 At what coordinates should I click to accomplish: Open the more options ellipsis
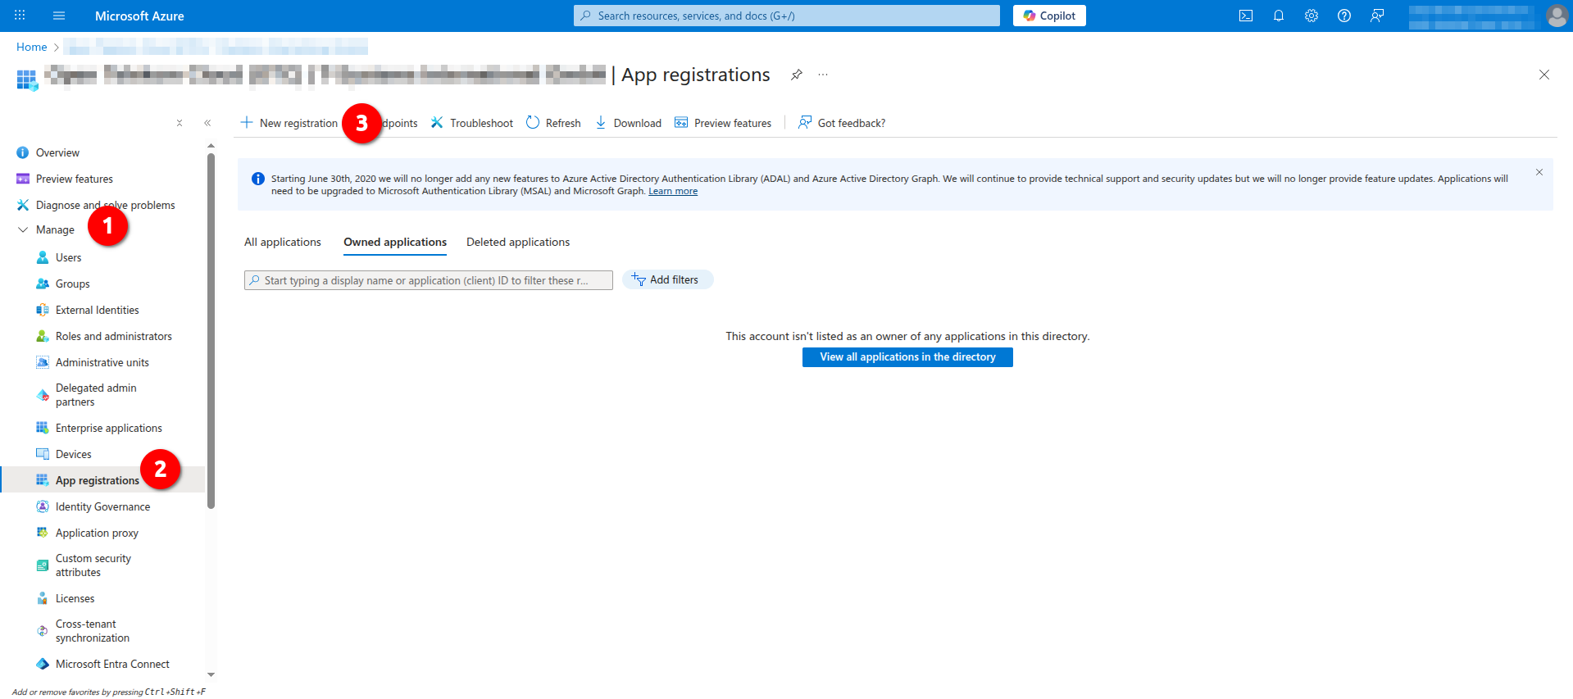[823, 75]
